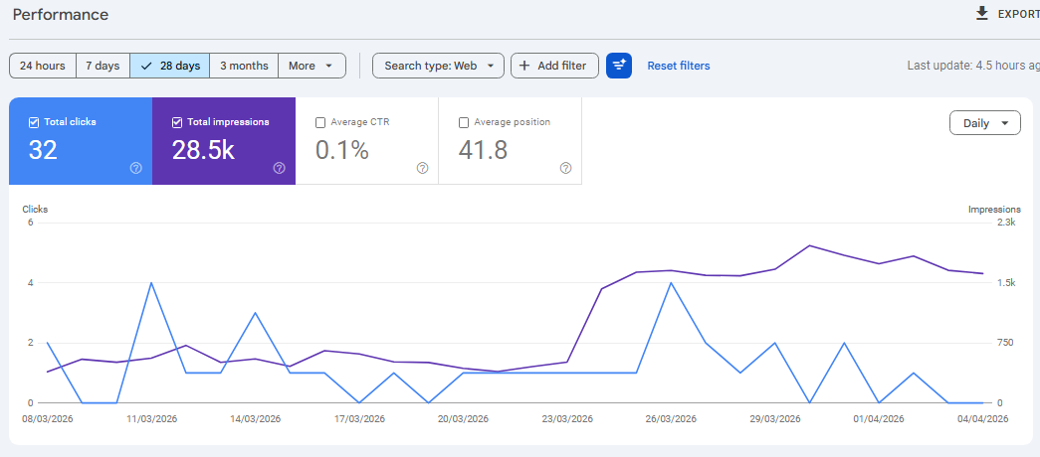Open the Search type: Web dropdown

[438, 66]
